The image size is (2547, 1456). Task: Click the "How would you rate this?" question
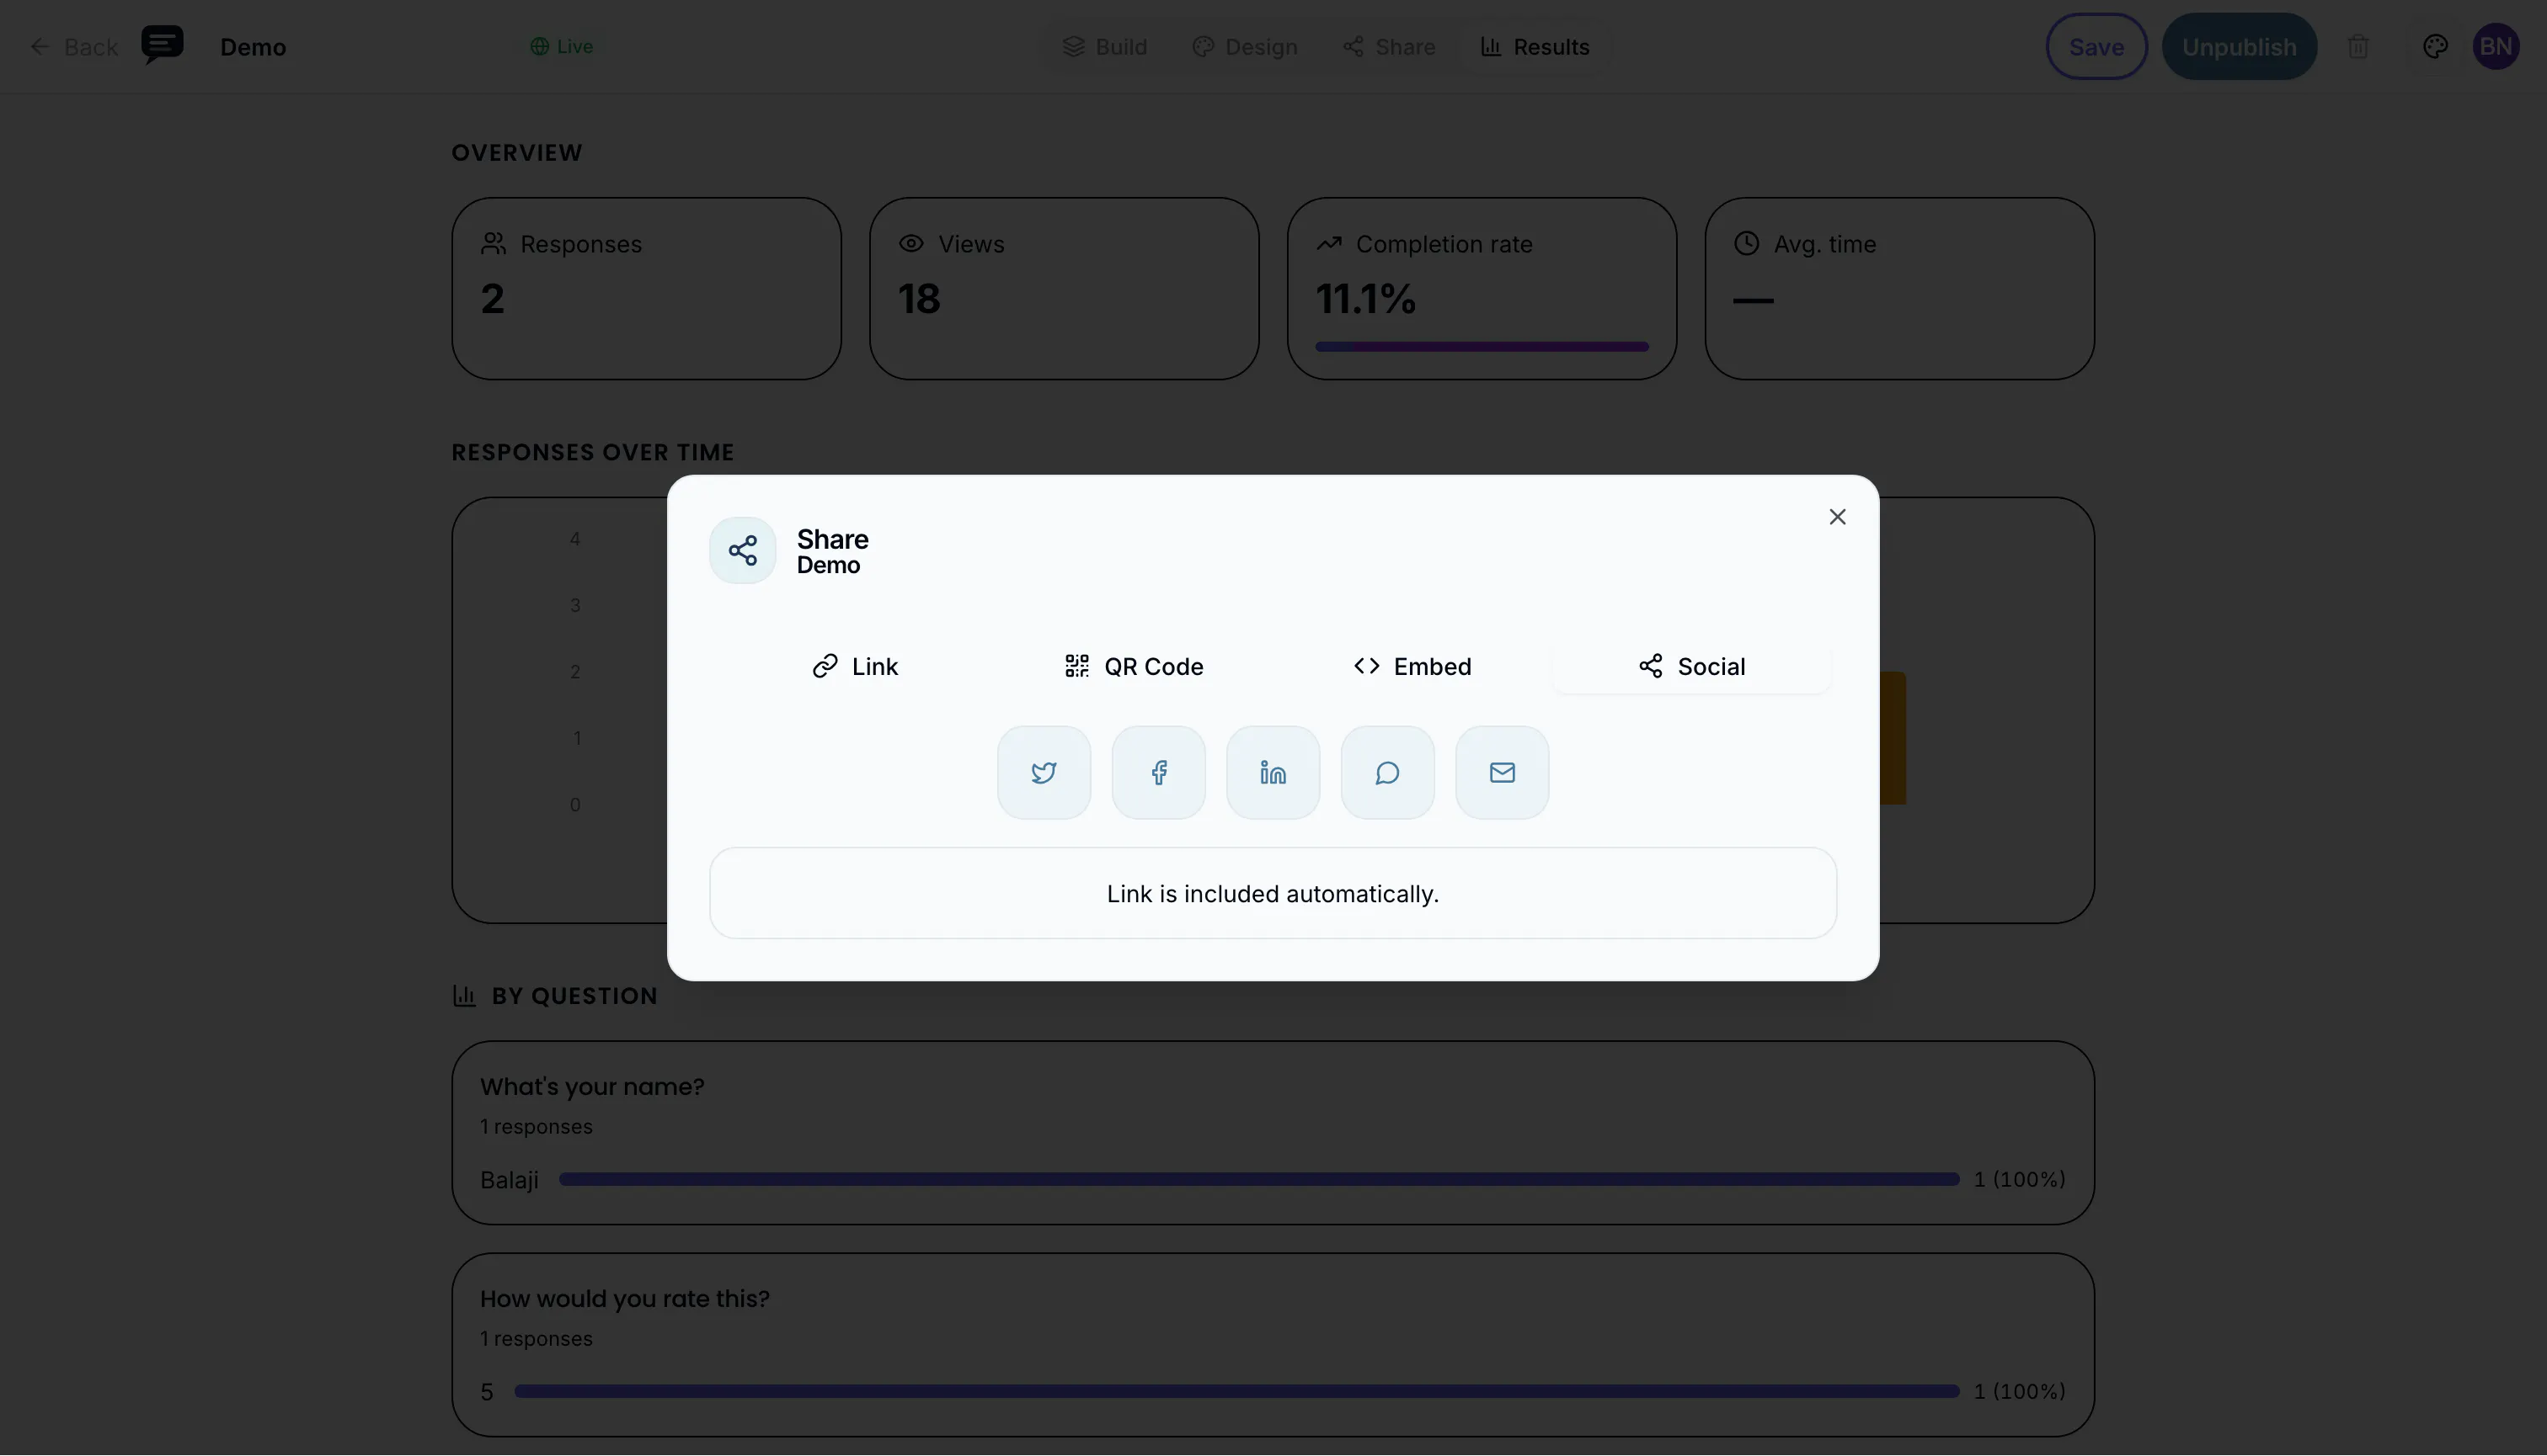tap(624, 1299)
